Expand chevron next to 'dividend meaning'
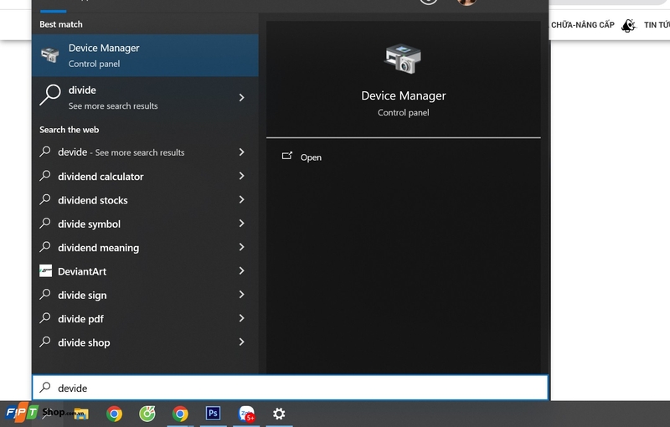 [x=241, y=247]
